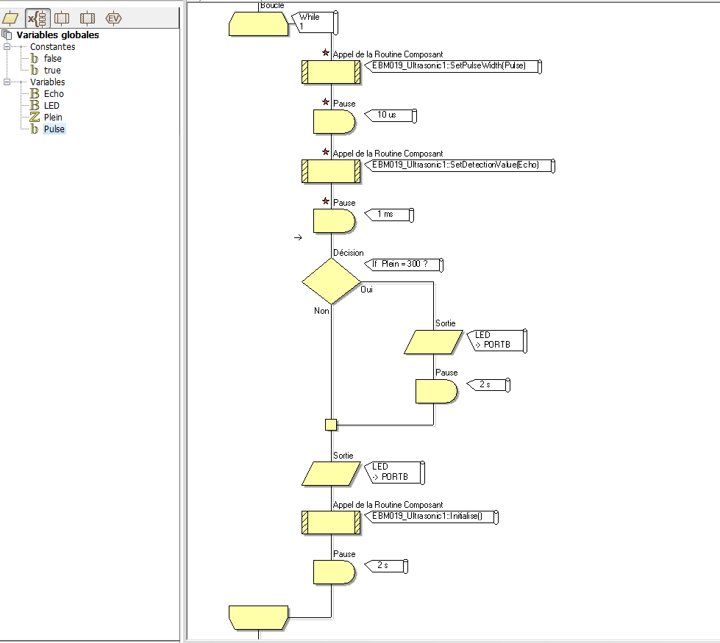Open the EV events tab icon
This screenshot has width=720, height=643.
113,18
